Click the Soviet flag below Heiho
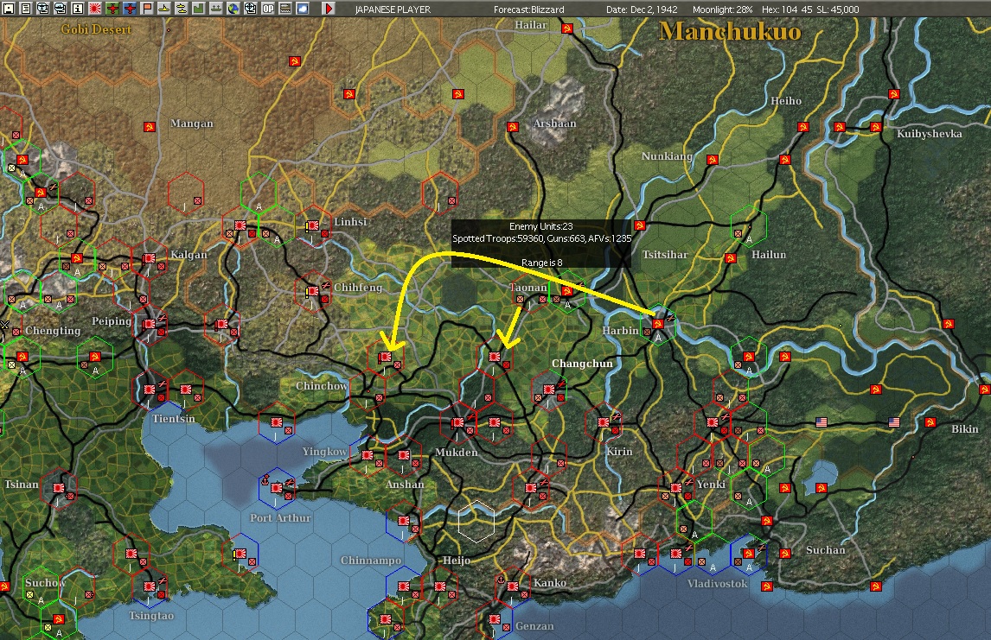Image resolution: width=991 pixels, height=640 pixels. pos(802,127)
